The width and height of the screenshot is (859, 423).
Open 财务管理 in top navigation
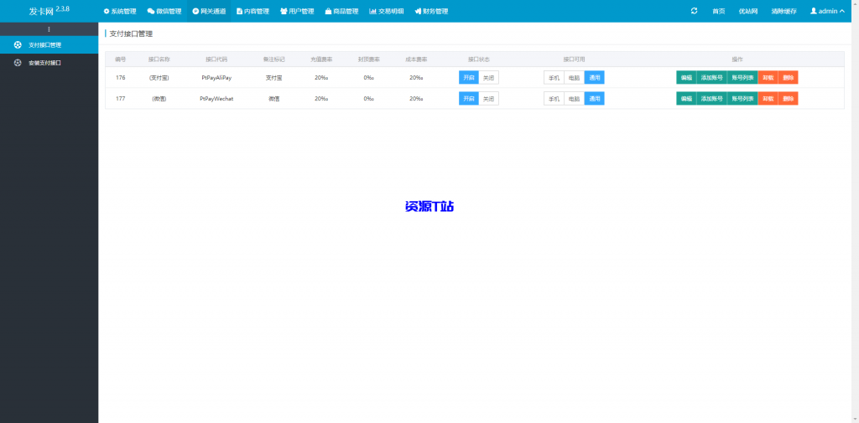pyautogui.click(x=431, y=12)
